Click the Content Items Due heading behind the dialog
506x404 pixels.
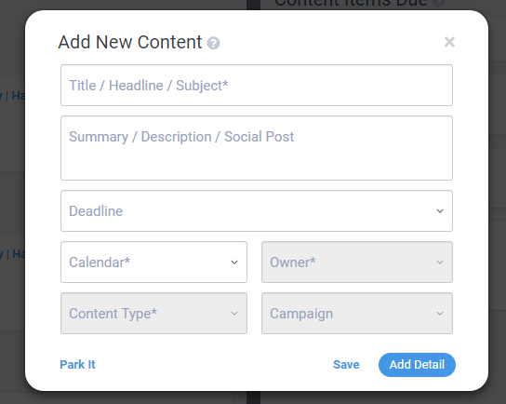coord(351,3)
